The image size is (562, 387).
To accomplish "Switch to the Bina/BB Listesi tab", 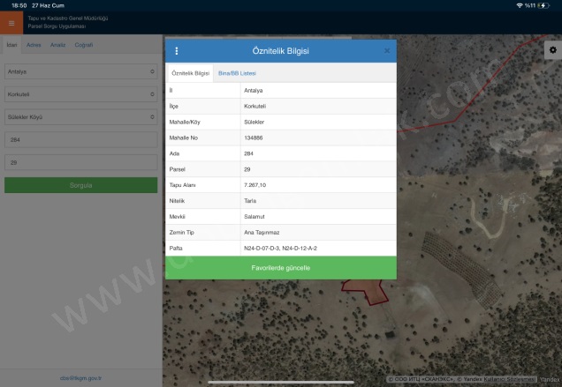I will 237,73.
